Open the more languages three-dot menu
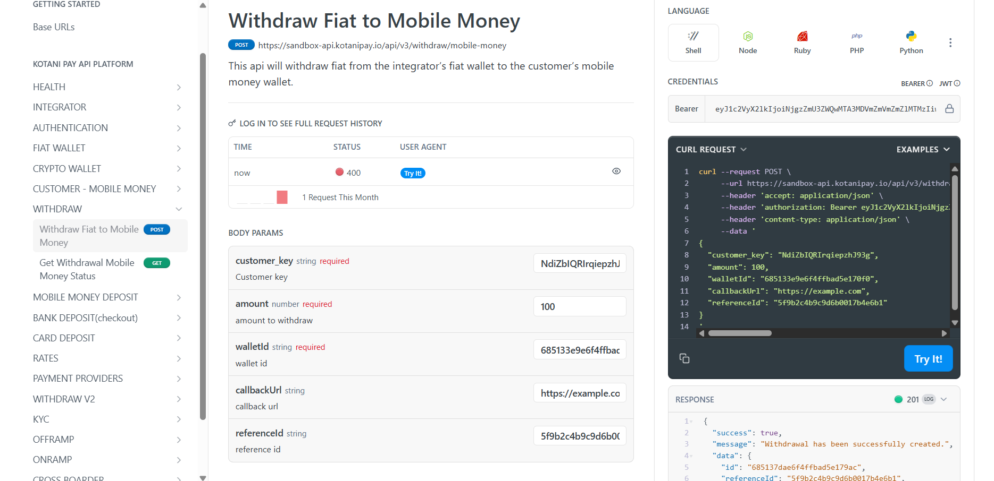 click(x=950, y=42)
